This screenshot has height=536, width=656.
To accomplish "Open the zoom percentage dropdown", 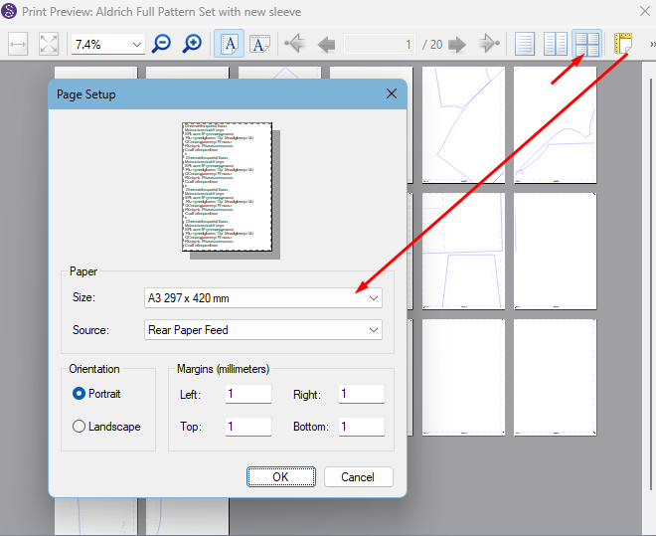I will click(136, 44).
